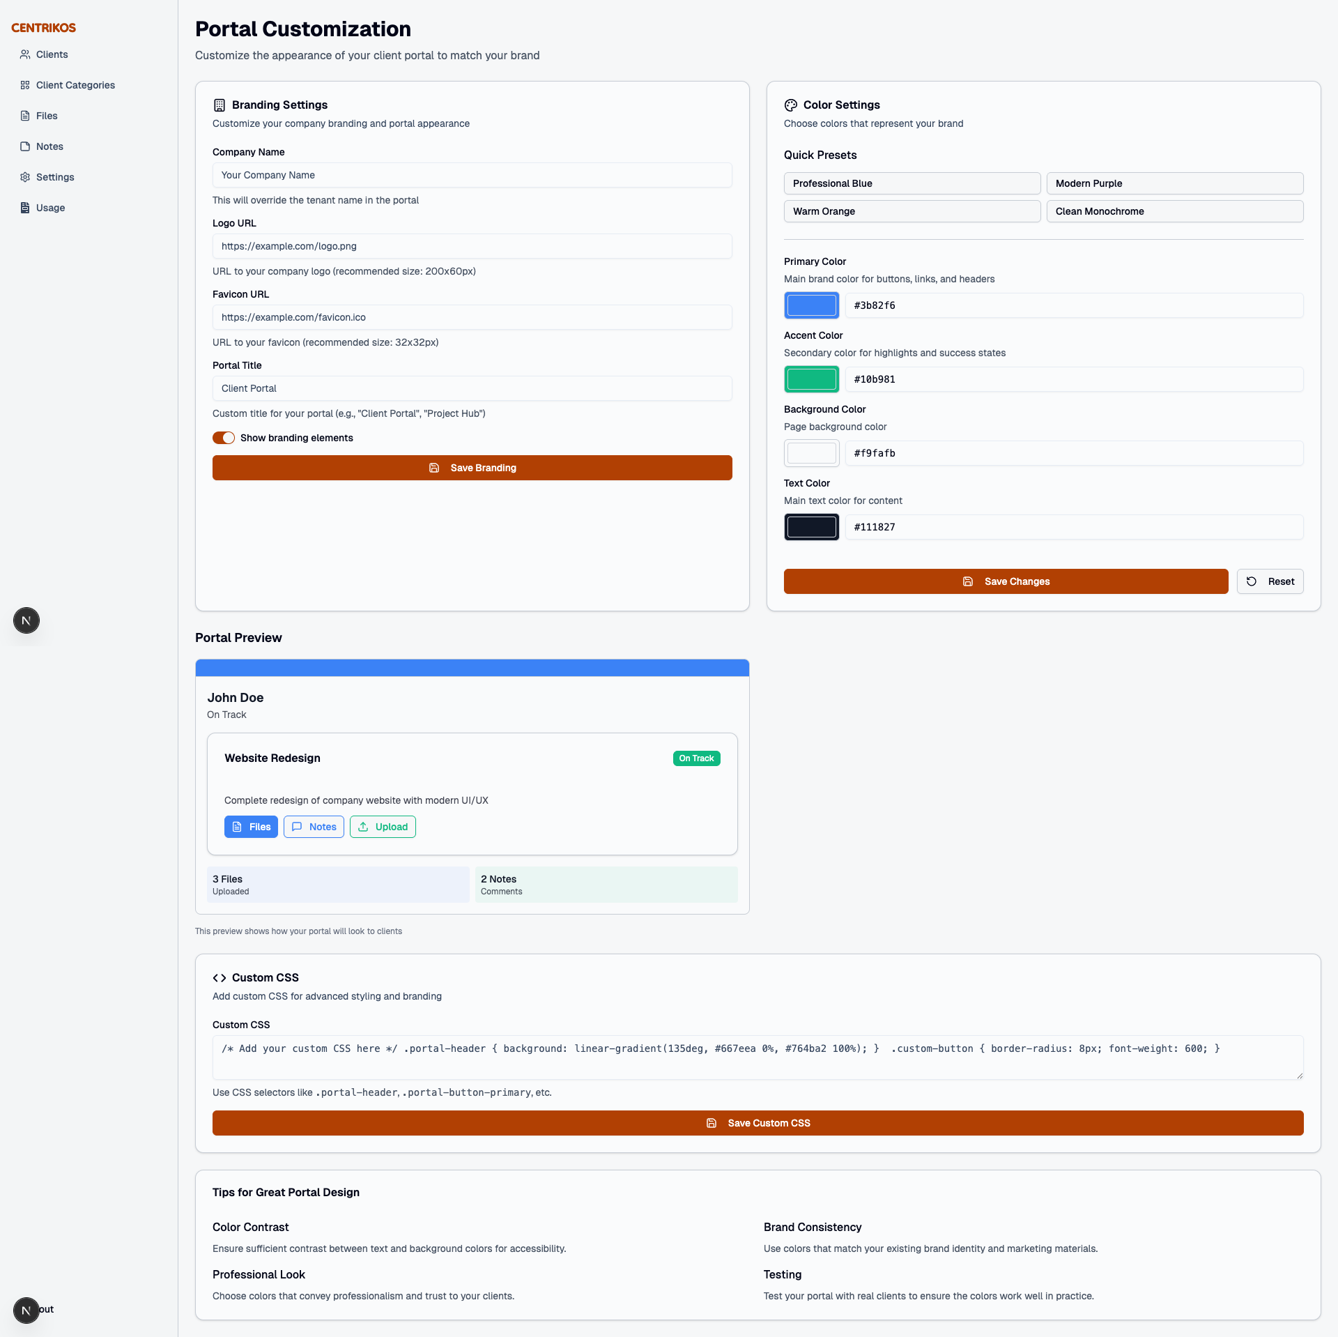Click the 'John Doe' preview name

[x=236, y=698]
